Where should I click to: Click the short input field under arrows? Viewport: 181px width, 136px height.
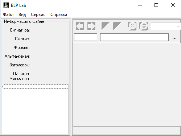[86, 37]
